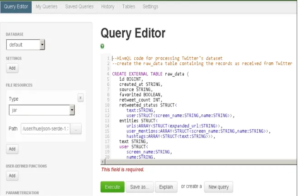The height and width of the screenshot is (196, 300).
Task: Add a user-defined function
Action: coord(12,176)
